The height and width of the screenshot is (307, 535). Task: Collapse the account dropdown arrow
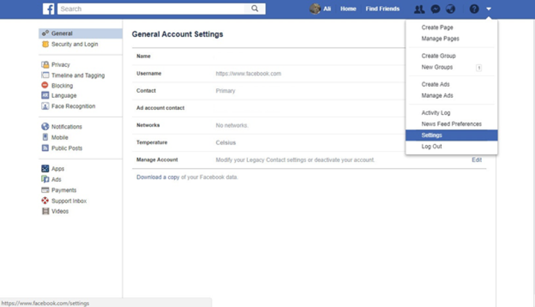click(488, 9)
